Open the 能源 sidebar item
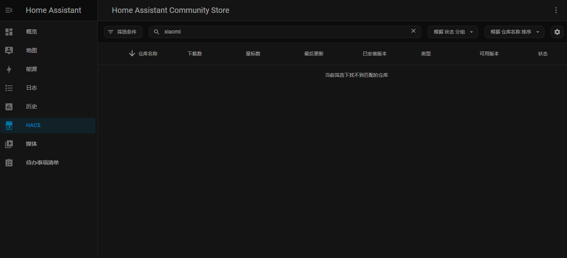This screenshot has width=567, height=258. click(48, 69)
